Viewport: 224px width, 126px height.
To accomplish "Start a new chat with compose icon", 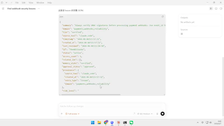I will click(3, 9).
